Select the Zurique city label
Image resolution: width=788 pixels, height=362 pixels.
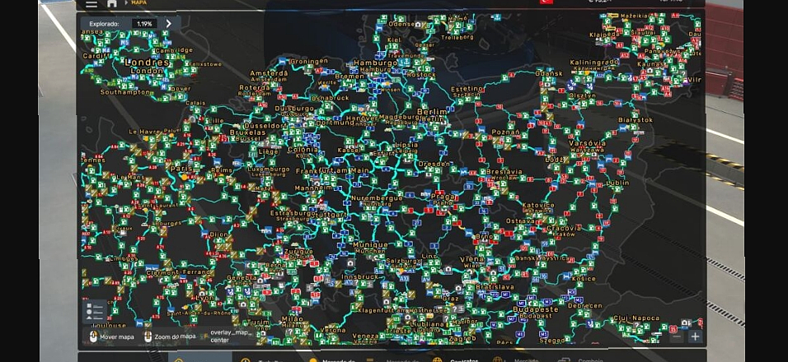point(298,252)
